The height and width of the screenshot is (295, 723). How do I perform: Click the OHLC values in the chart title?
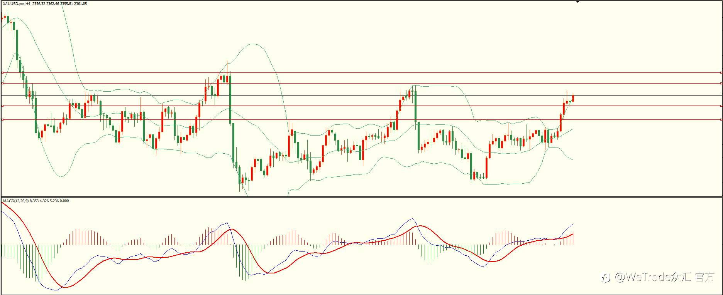click(x=60, y=4)
